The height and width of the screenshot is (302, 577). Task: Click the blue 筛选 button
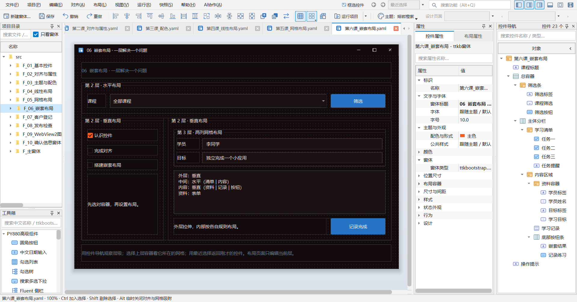coord(358,101)
